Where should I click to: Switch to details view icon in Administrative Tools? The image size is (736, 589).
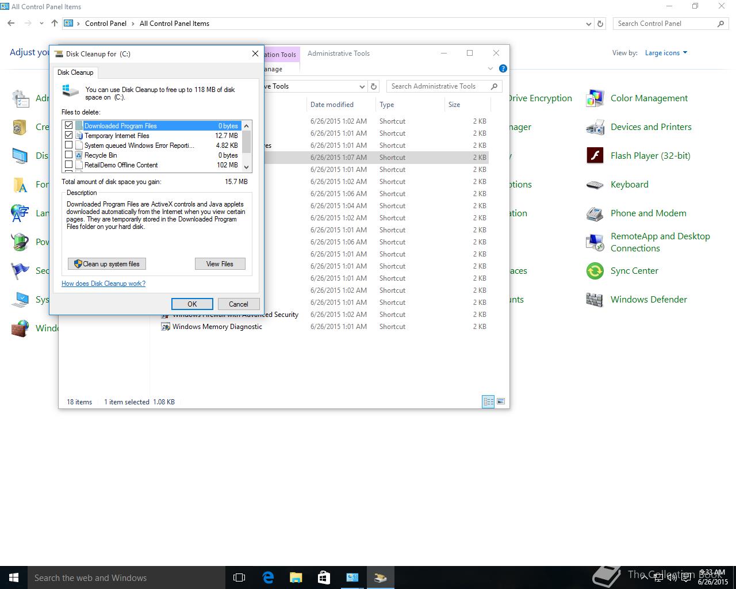[488, 401]
